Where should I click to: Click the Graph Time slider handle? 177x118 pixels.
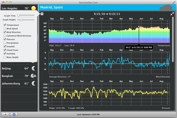[x=19, y=16]
